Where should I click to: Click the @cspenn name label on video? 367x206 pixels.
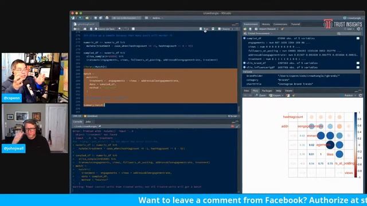11,98
